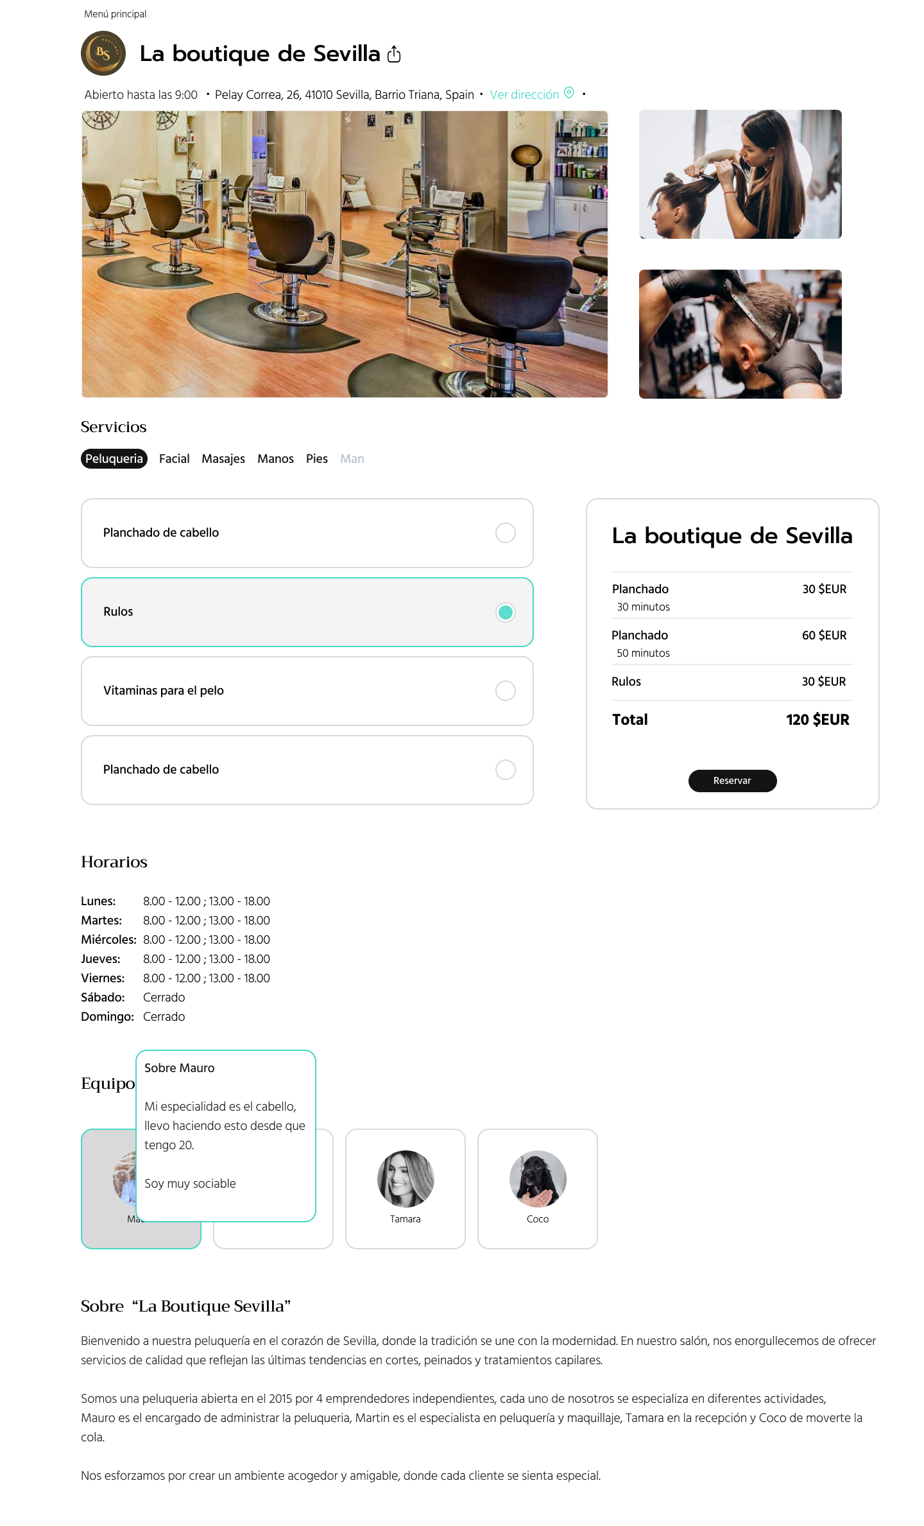Open Coco's dog profile photo
The height and width of the screenshot is (1526, 924).
click(x=538, y=1179)
